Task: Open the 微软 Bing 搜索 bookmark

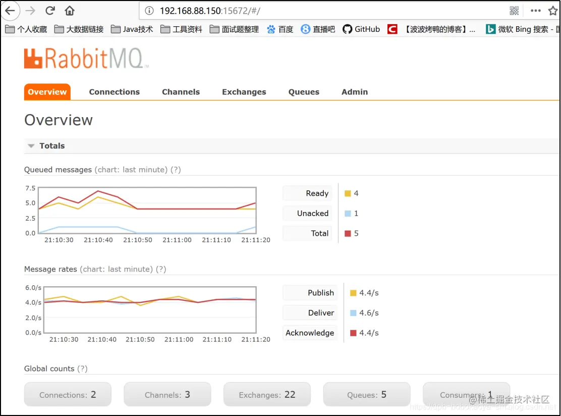Action: click(x=522, y=29)
